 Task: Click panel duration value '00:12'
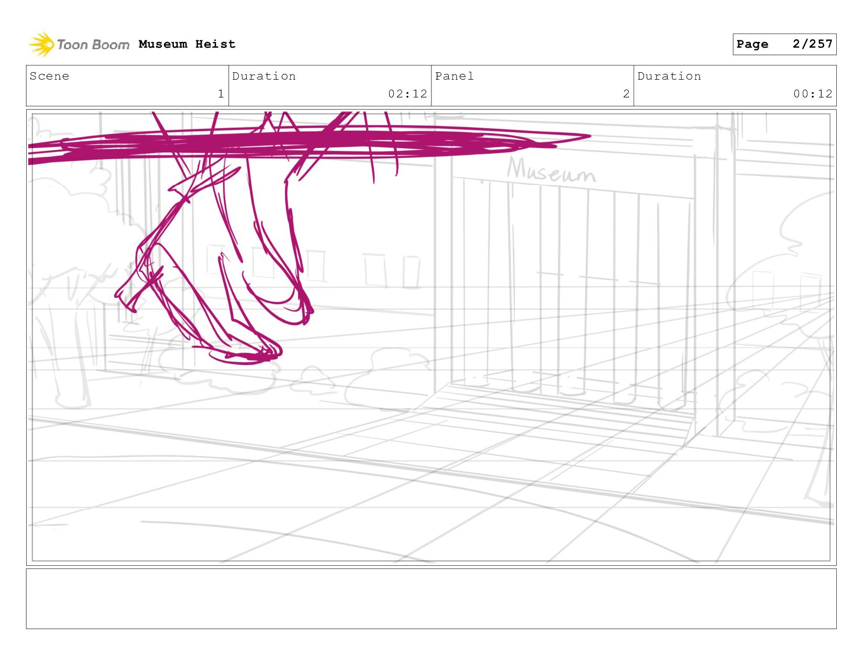click(x=813, y=94)
